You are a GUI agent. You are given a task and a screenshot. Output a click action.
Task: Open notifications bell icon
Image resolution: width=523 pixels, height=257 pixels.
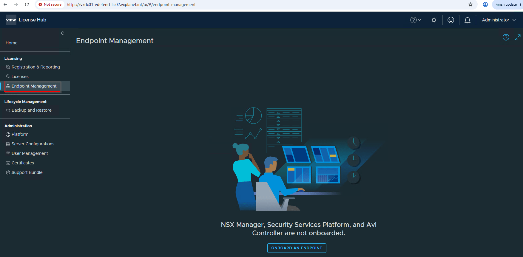[468, 20]
